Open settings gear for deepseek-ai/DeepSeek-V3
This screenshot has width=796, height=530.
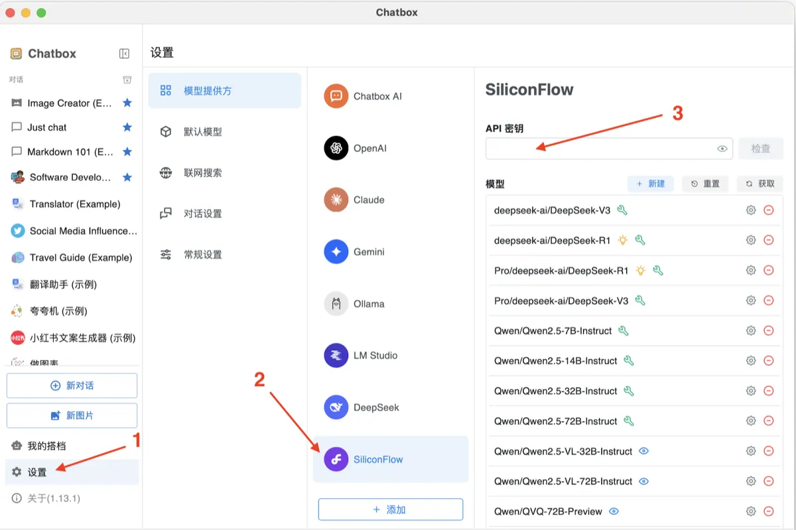[751, 210]
